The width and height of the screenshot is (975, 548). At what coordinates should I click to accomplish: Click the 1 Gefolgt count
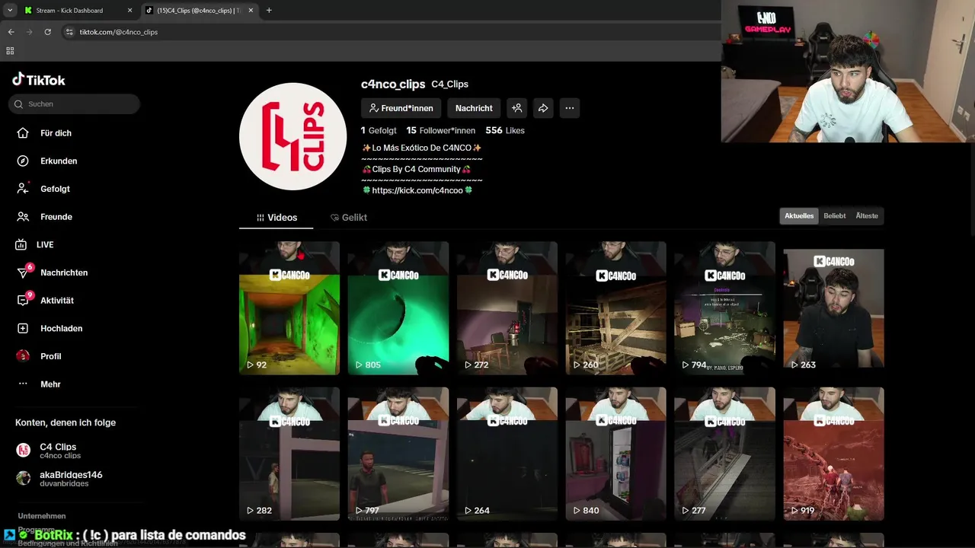pyautogui.click(x=379, y=131)
